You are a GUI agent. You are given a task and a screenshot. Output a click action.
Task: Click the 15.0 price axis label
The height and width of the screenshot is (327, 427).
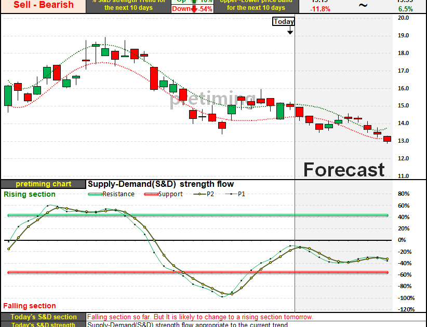click(403, 106)
